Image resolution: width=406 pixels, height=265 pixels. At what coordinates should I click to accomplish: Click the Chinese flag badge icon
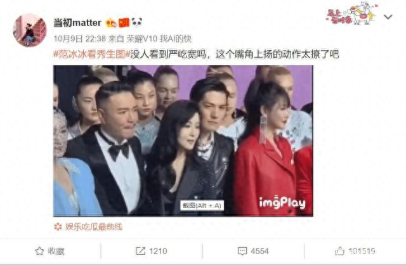pos(124,23)
